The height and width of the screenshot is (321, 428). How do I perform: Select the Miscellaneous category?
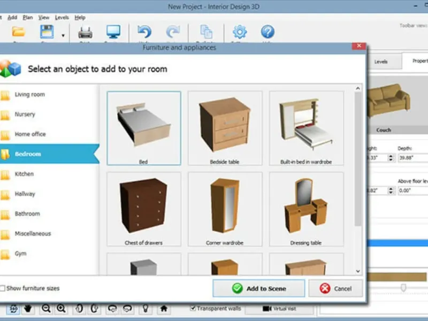pos(49,234)
